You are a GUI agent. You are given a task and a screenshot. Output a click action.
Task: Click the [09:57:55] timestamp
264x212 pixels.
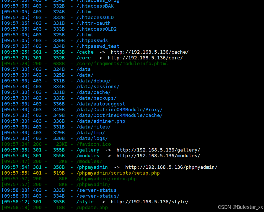[x=16, y=173]
